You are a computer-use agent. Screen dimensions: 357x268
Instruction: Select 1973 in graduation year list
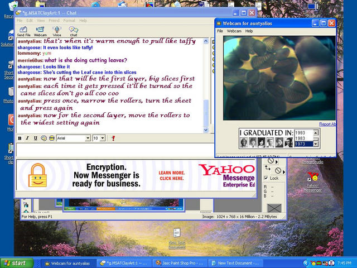[303, 144]
